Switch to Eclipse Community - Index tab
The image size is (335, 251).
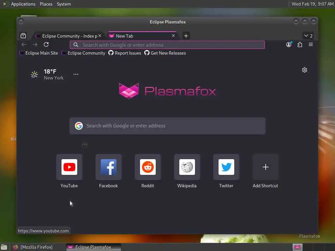coord(69,36)
